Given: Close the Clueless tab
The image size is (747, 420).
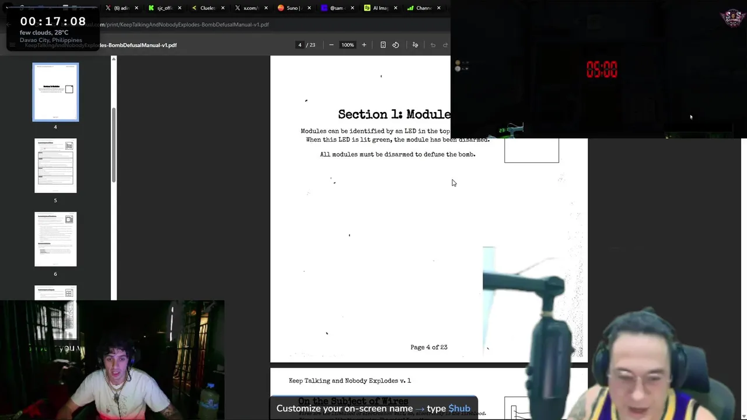Looking at the screenshot, I should tap(223, 8).
